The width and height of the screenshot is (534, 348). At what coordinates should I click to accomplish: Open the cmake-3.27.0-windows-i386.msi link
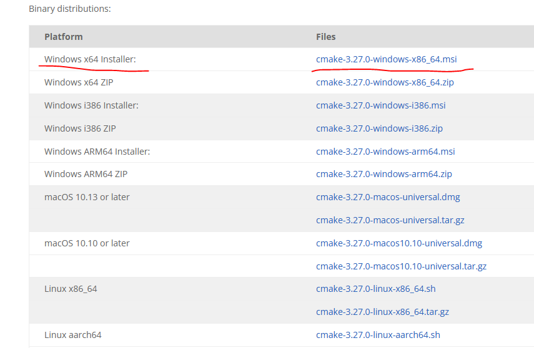(381, 105)
